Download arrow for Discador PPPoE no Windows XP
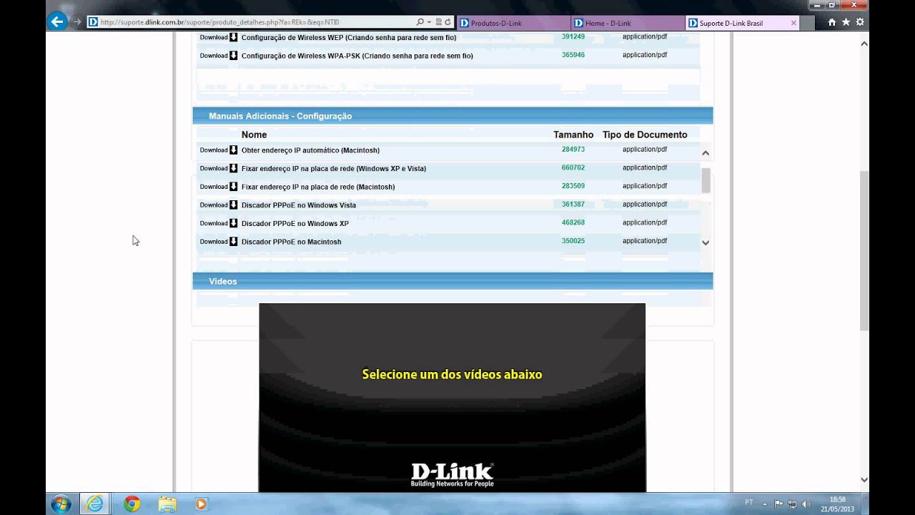This screenshot has width=915, height=515. pyautogui.click(x=233, y=222)
